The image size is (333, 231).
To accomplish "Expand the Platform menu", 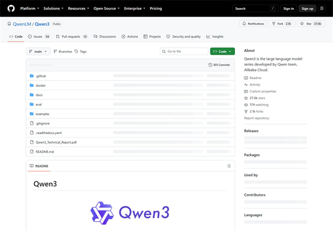I will pyautogui.click(x=29, y=8).
